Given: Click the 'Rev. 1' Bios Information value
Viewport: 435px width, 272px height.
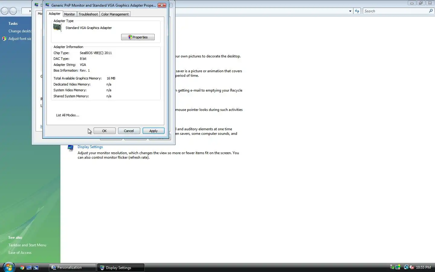Looking at the screenshot, I should click(x=85, y=70).
